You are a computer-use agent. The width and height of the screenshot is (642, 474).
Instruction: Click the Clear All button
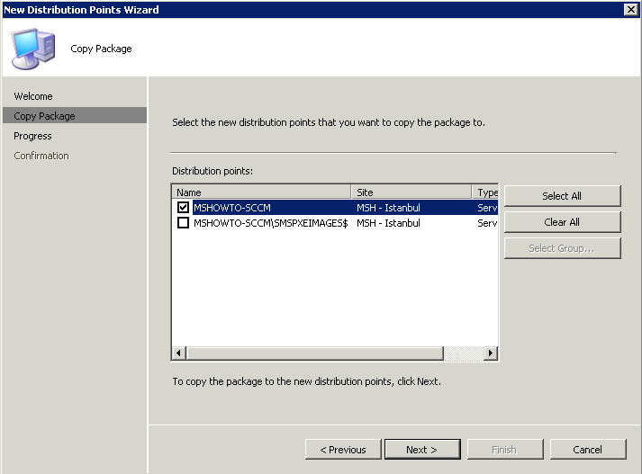pyautogui.click(x=562, y=222)
